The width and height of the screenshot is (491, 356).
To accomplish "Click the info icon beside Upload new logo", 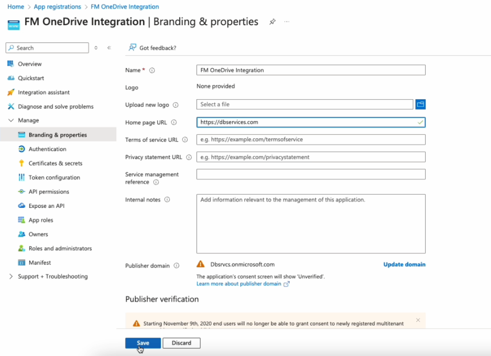I will [x=176, y=105].
